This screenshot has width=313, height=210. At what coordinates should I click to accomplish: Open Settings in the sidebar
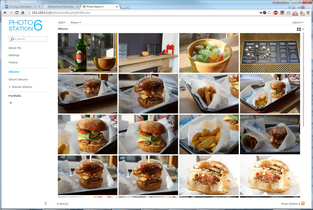click(x=14, y=55)
